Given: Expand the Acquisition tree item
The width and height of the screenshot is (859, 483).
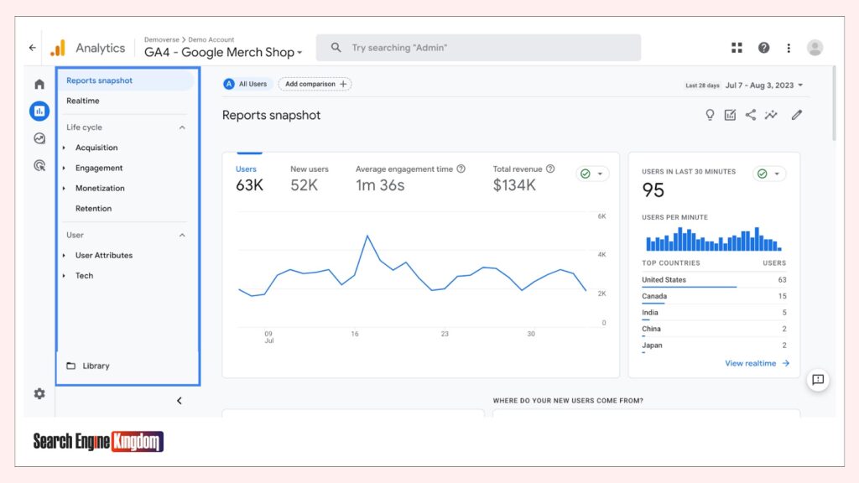Looking at the screenshot, I should click(64, 148).
